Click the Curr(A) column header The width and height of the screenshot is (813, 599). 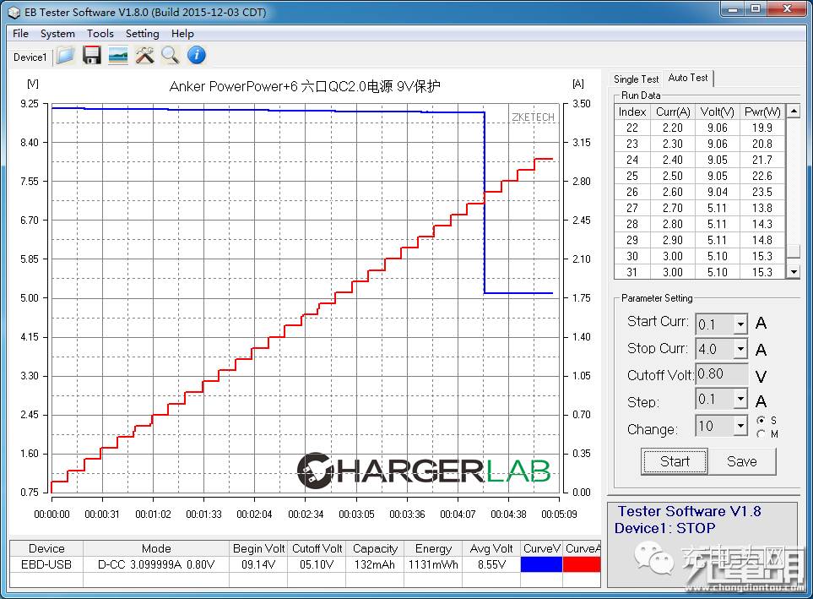pyautogui.click(x=673, y=112)
